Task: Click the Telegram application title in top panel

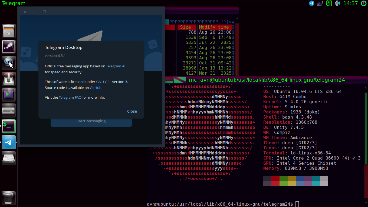Action: pos(14,4)
